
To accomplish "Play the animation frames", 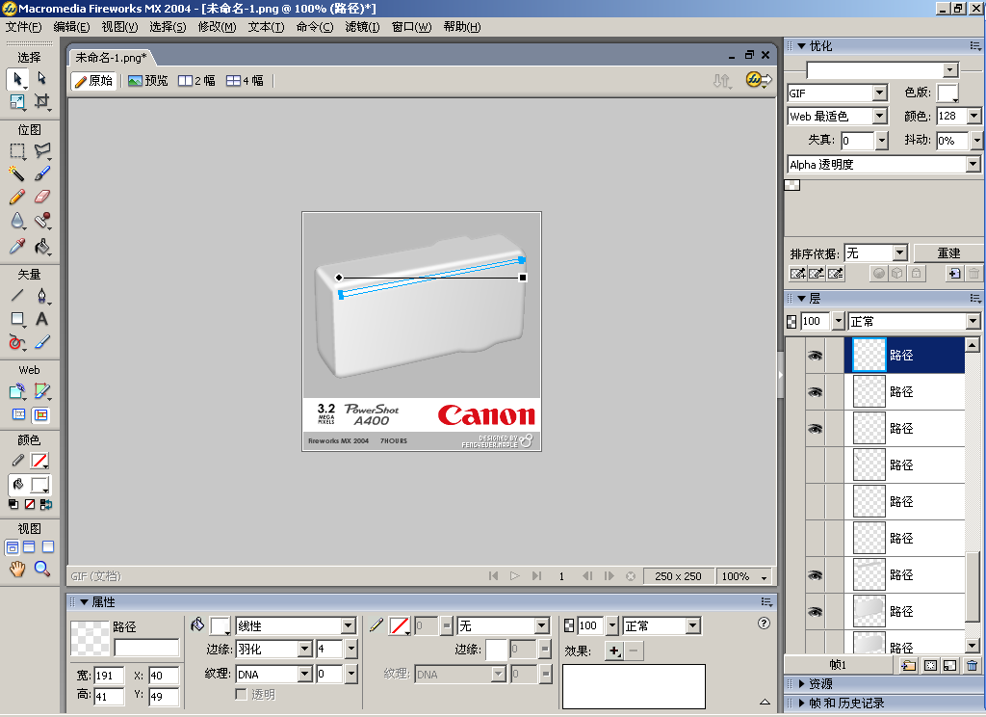I will click(x=515, y=576).
